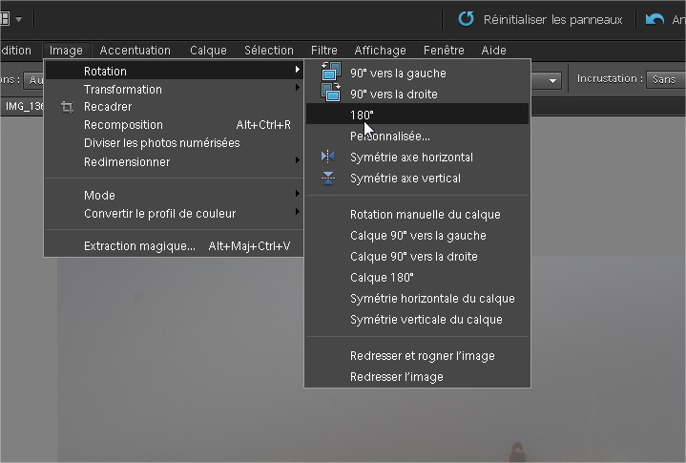Screen dimensions: 686x463
Task: Click the Réinitialiser les panneaux circular arrow icon
Action: (x=467, y=19)
